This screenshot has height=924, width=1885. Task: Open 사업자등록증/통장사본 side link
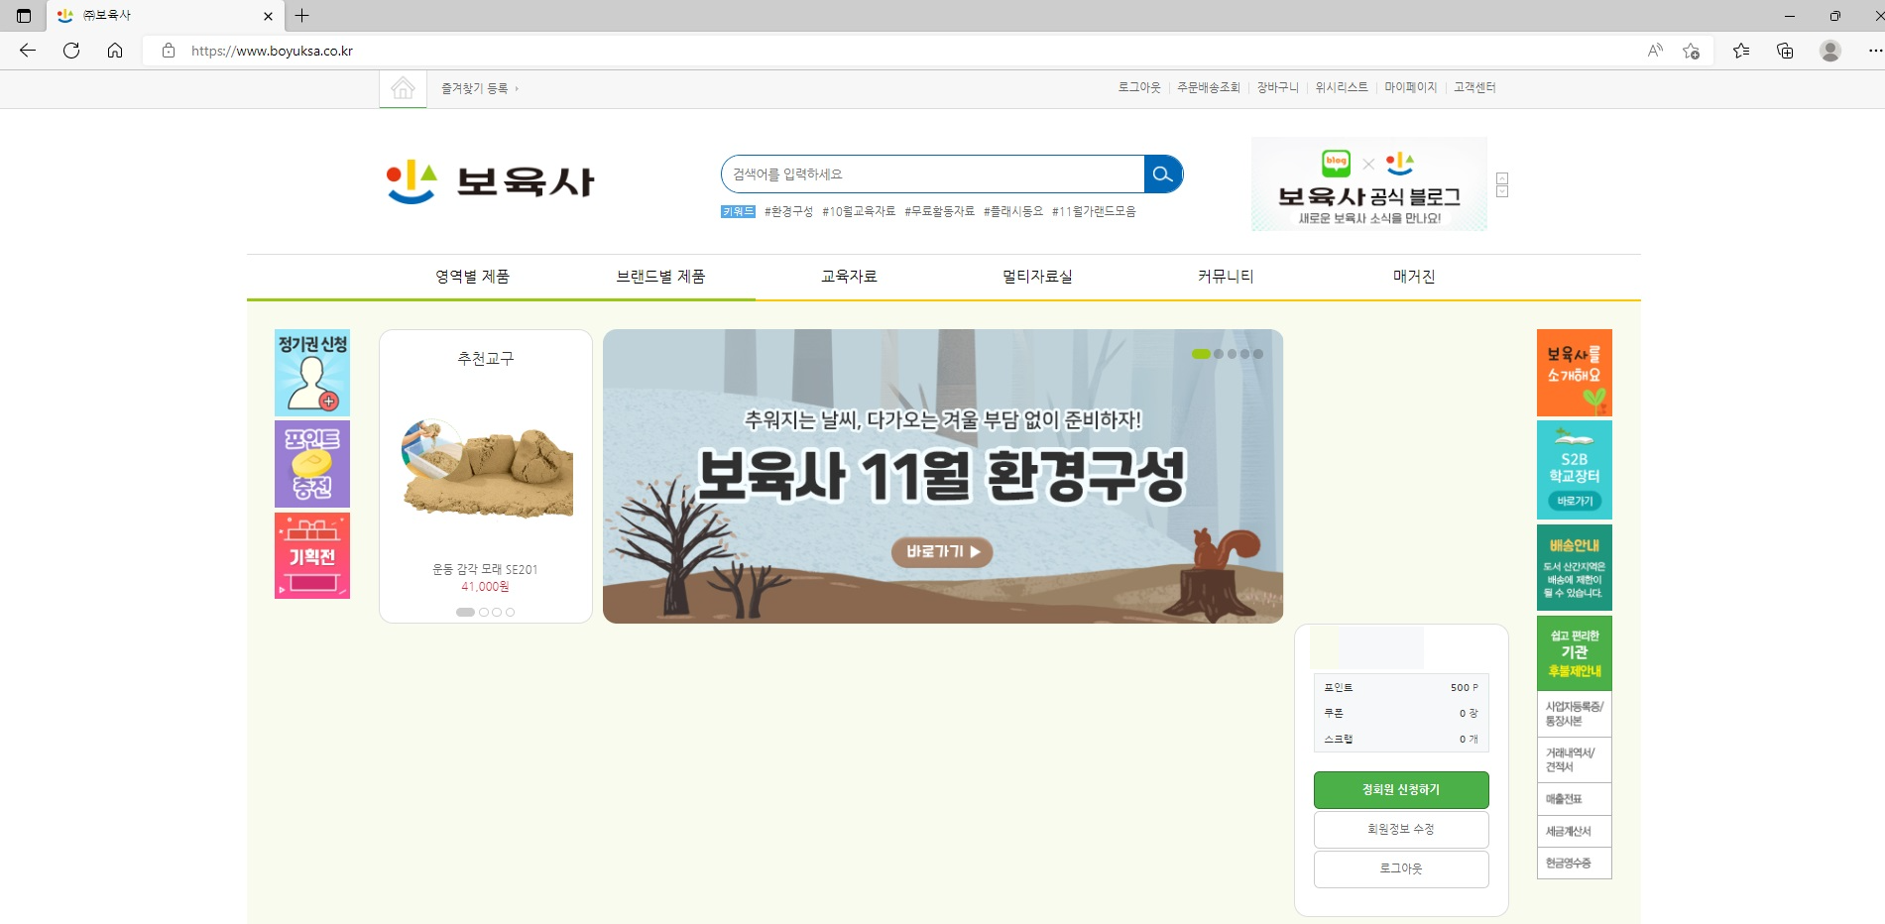click(1575, 714)
